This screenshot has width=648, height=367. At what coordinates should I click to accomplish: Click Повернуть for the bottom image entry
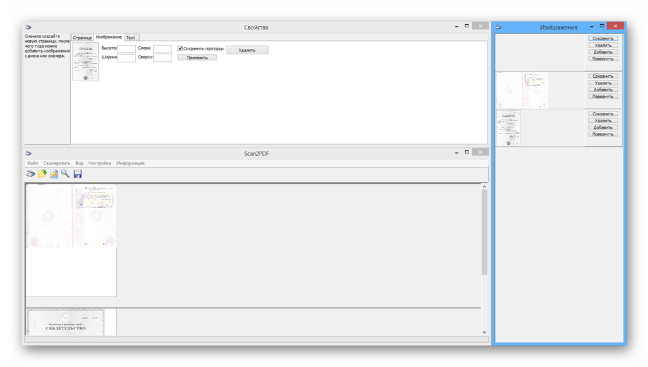click(x=603, y=134)
